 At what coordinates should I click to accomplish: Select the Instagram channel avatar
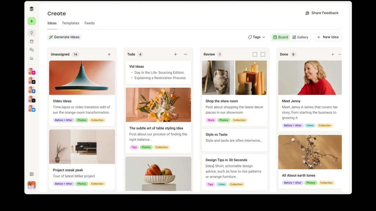(x=32, y=72)
